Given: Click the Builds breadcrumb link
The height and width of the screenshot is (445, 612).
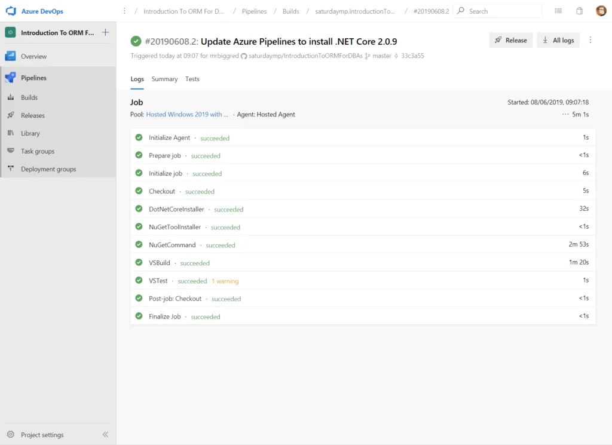Looking at the screenshot, I should click(291, 11).
